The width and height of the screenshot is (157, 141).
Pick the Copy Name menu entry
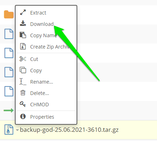click(46, 35)
